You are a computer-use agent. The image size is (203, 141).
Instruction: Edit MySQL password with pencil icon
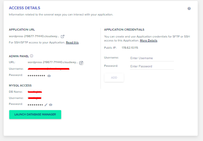(x=46, y=105)
